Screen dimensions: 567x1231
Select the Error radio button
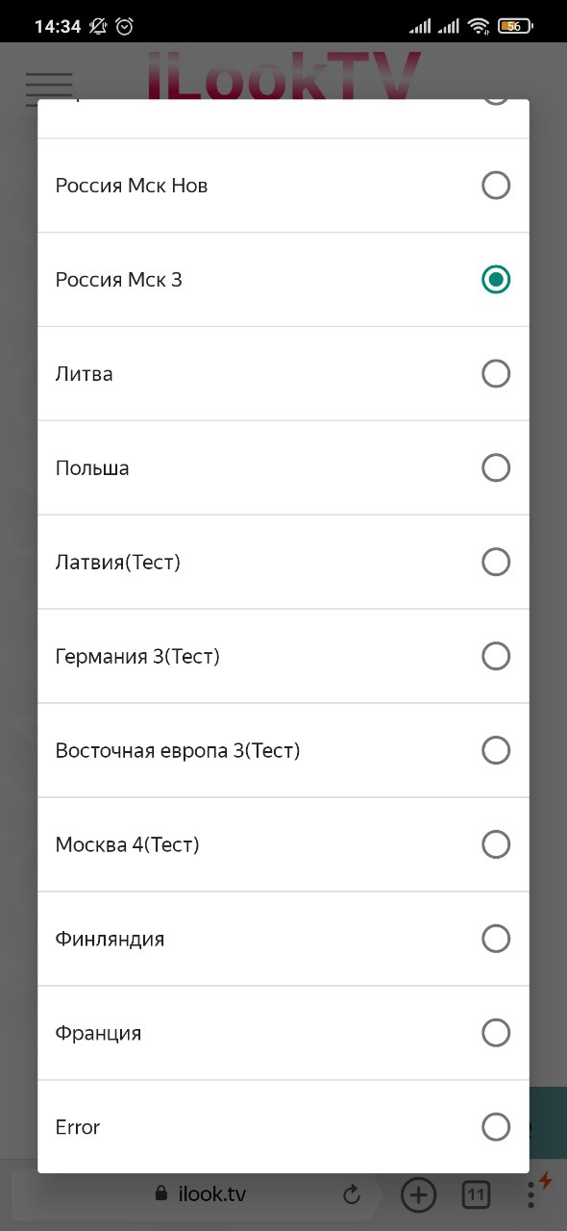496,1127
